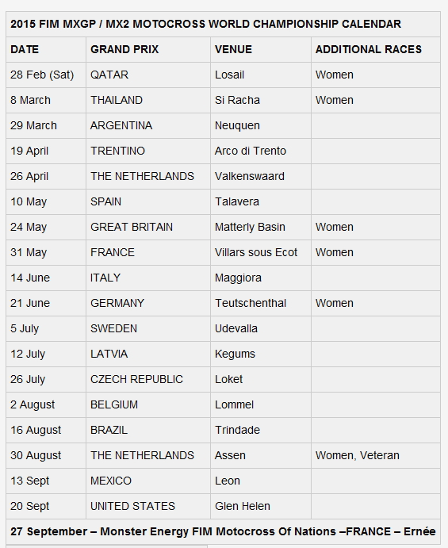Click the BRAZIL grand prix entry
This screenshot has height=548, width=448.
click(148, 430)
